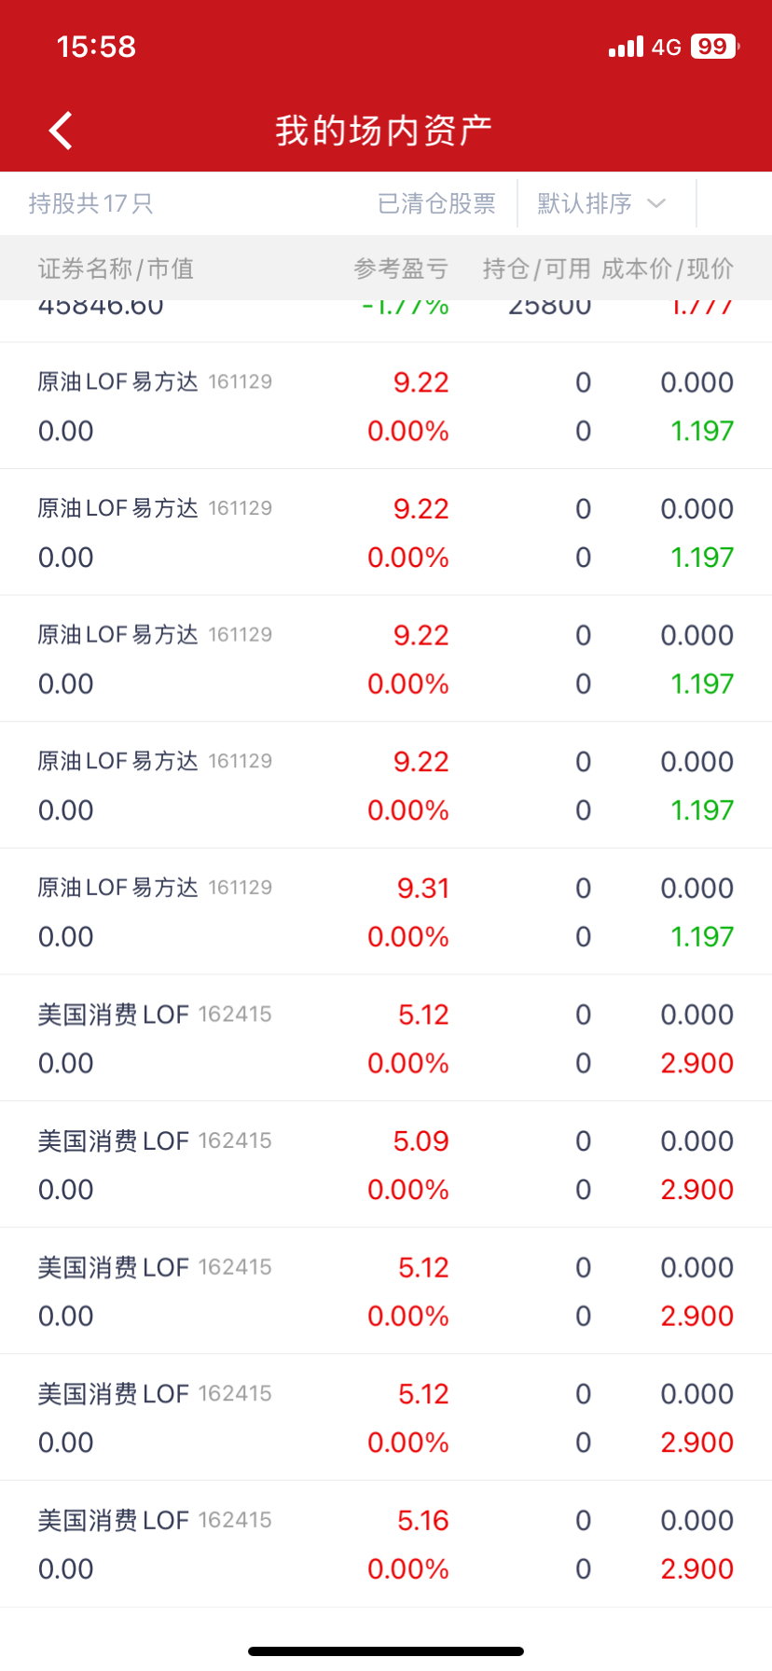The height and width of the screenshot is (1671, 772).
Task: Tap the 5.16 profit value
Action: [x=422, y=1521]
